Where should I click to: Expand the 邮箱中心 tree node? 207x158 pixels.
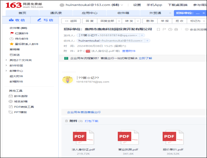point(6,71)
